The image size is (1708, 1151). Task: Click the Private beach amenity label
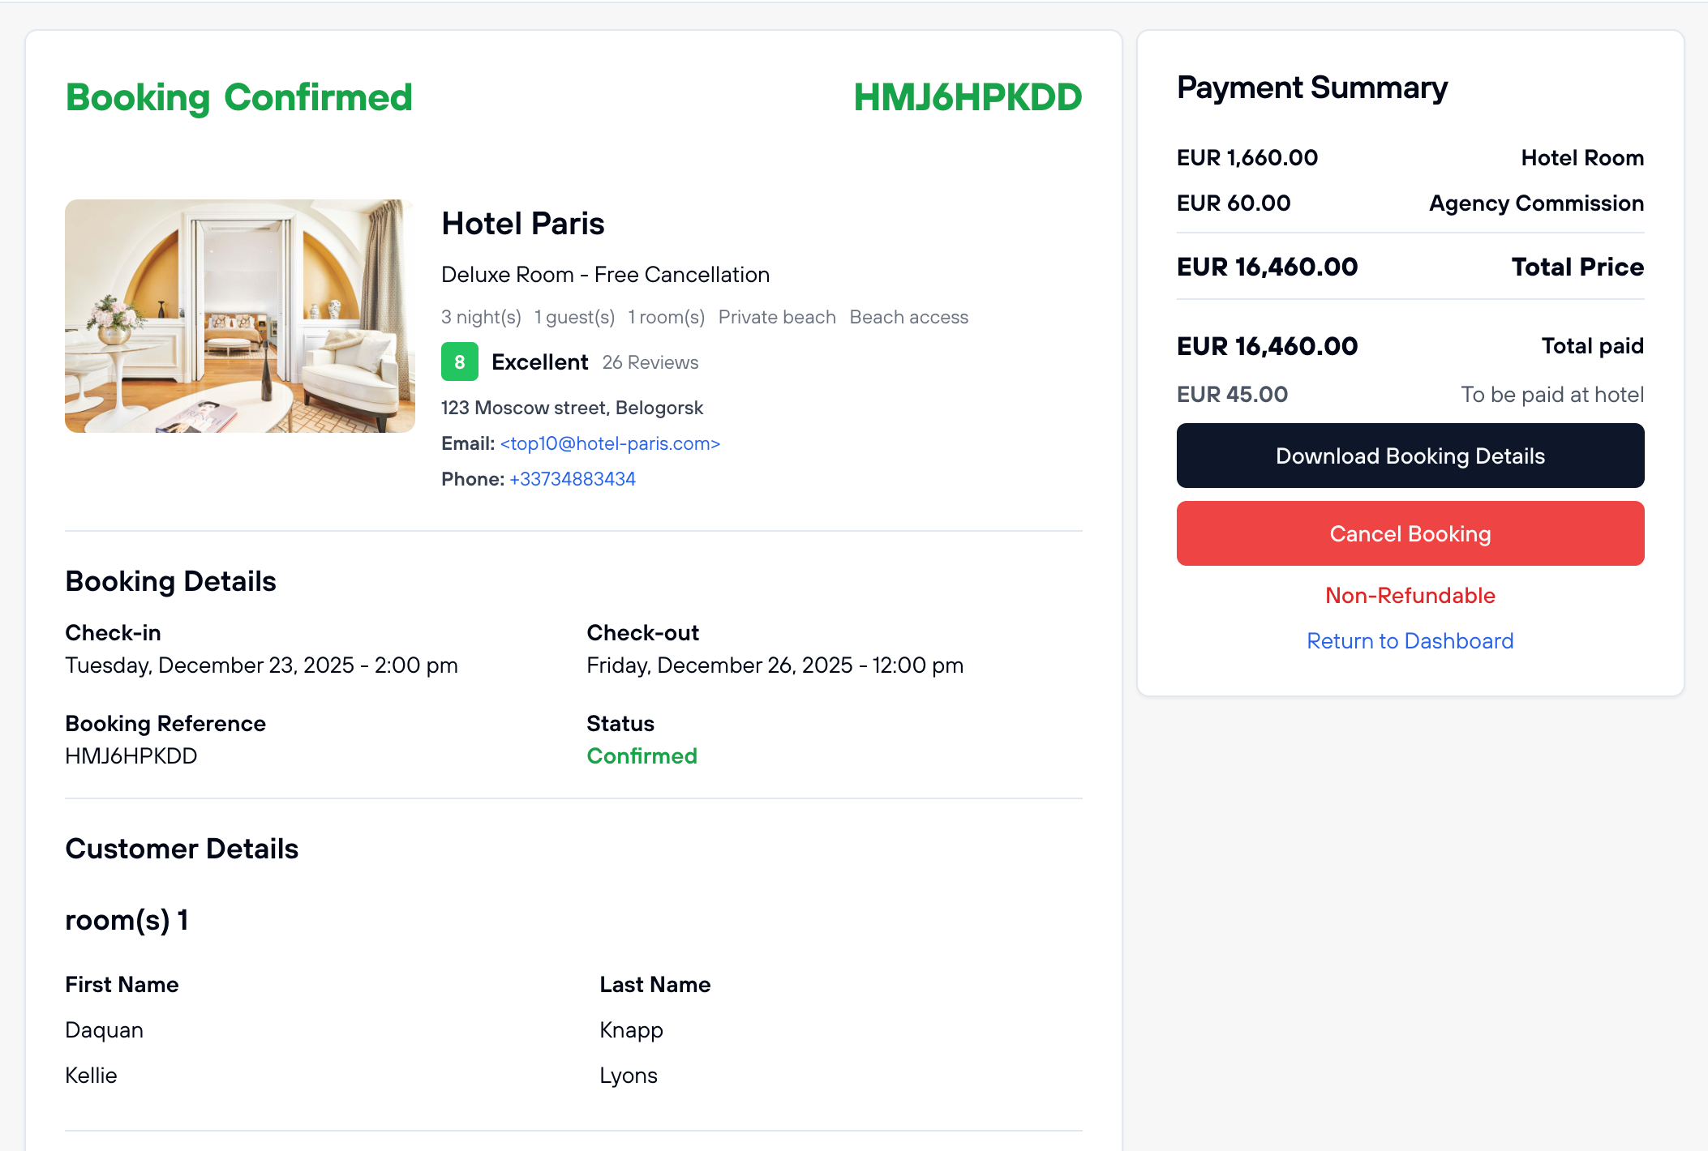(776, 317)
